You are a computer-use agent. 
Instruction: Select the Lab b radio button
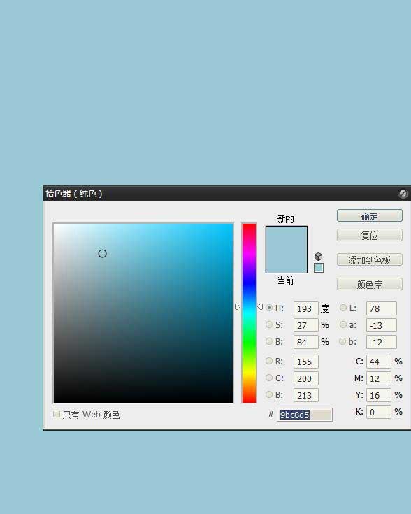pyautogui.click(x=342, y=341)
